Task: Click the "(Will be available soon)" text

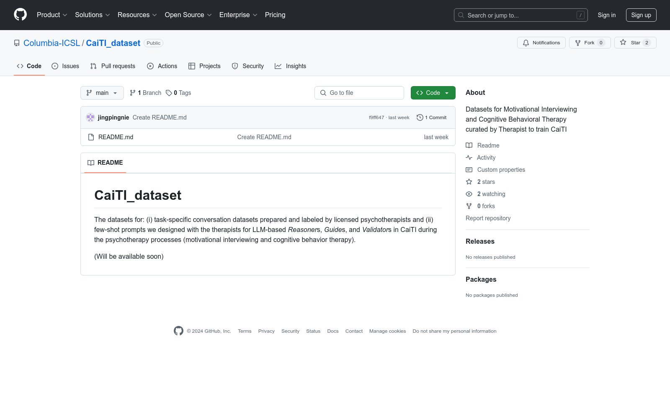Action: (x=129, y=257)
